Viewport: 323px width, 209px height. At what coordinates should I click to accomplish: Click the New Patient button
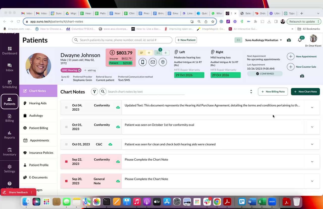(x=186, y=40)
